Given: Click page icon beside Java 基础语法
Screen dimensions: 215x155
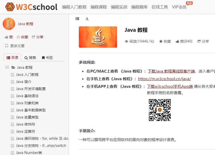Looking at the screenshot, I should click(x=12, y=96).
